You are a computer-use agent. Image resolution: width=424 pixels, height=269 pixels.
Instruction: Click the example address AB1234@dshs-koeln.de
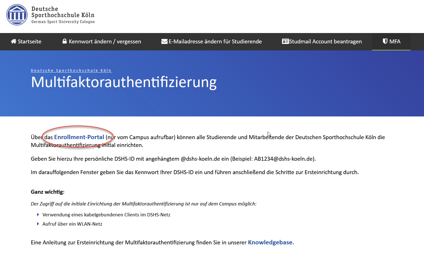click(284, 159)
